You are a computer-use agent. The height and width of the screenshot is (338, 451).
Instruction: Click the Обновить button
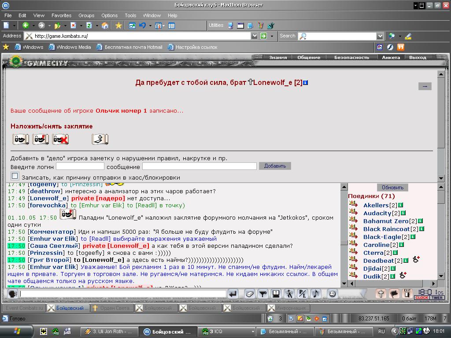[x=392, y=187]
